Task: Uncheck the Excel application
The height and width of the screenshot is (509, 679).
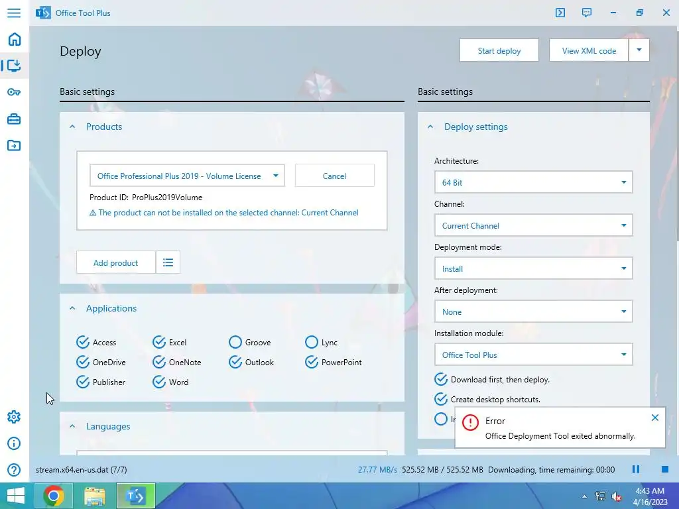Action: [159, 343]
